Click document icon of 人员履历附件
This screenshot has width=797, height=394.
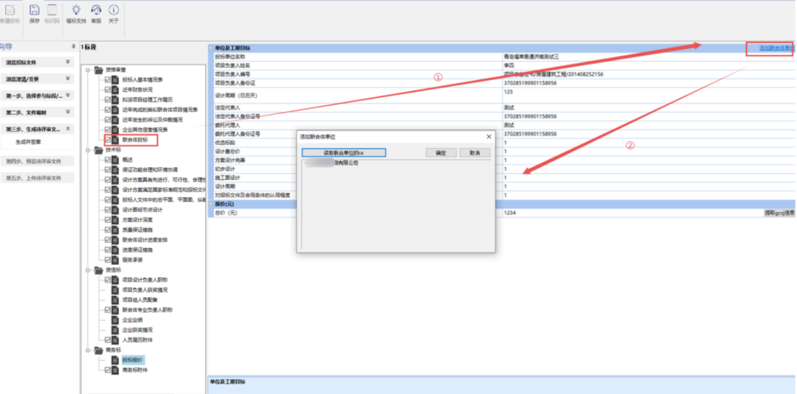click(x=115, y=340)
